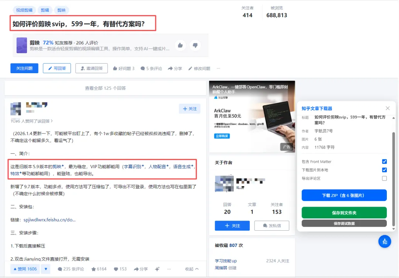Click the answer author's avatar
This screenshot has height=278, width=399.
click(x=16, y=109)
